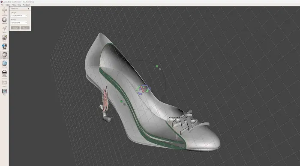Open the Import tool in sidebar
300x166 pixels.
[4, 11]
